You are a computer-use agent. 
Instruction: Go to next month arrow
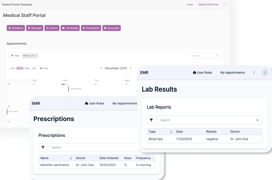coord(131,68)
